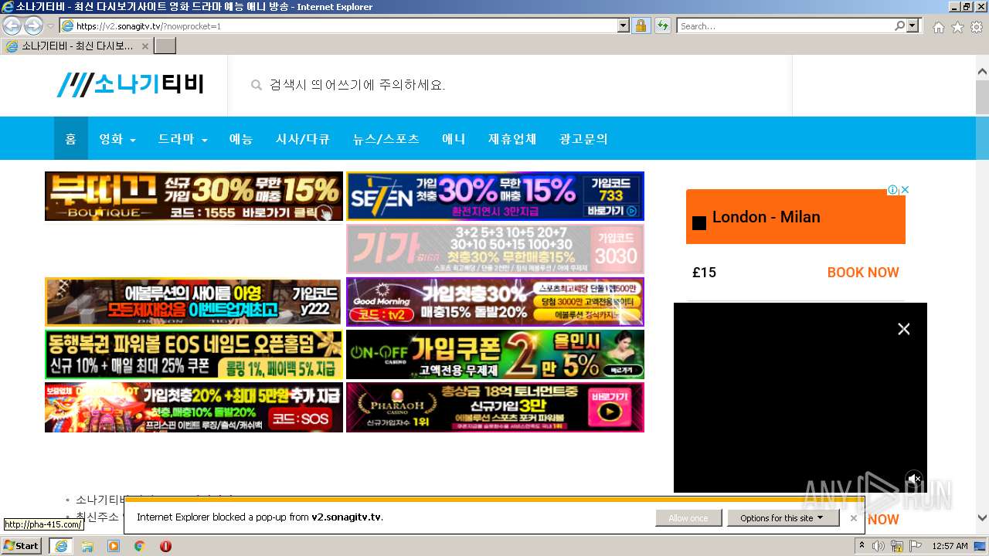This screenshot has width=989, height=556.
Task: Open the network tray icon
Action: pos(897,546)
